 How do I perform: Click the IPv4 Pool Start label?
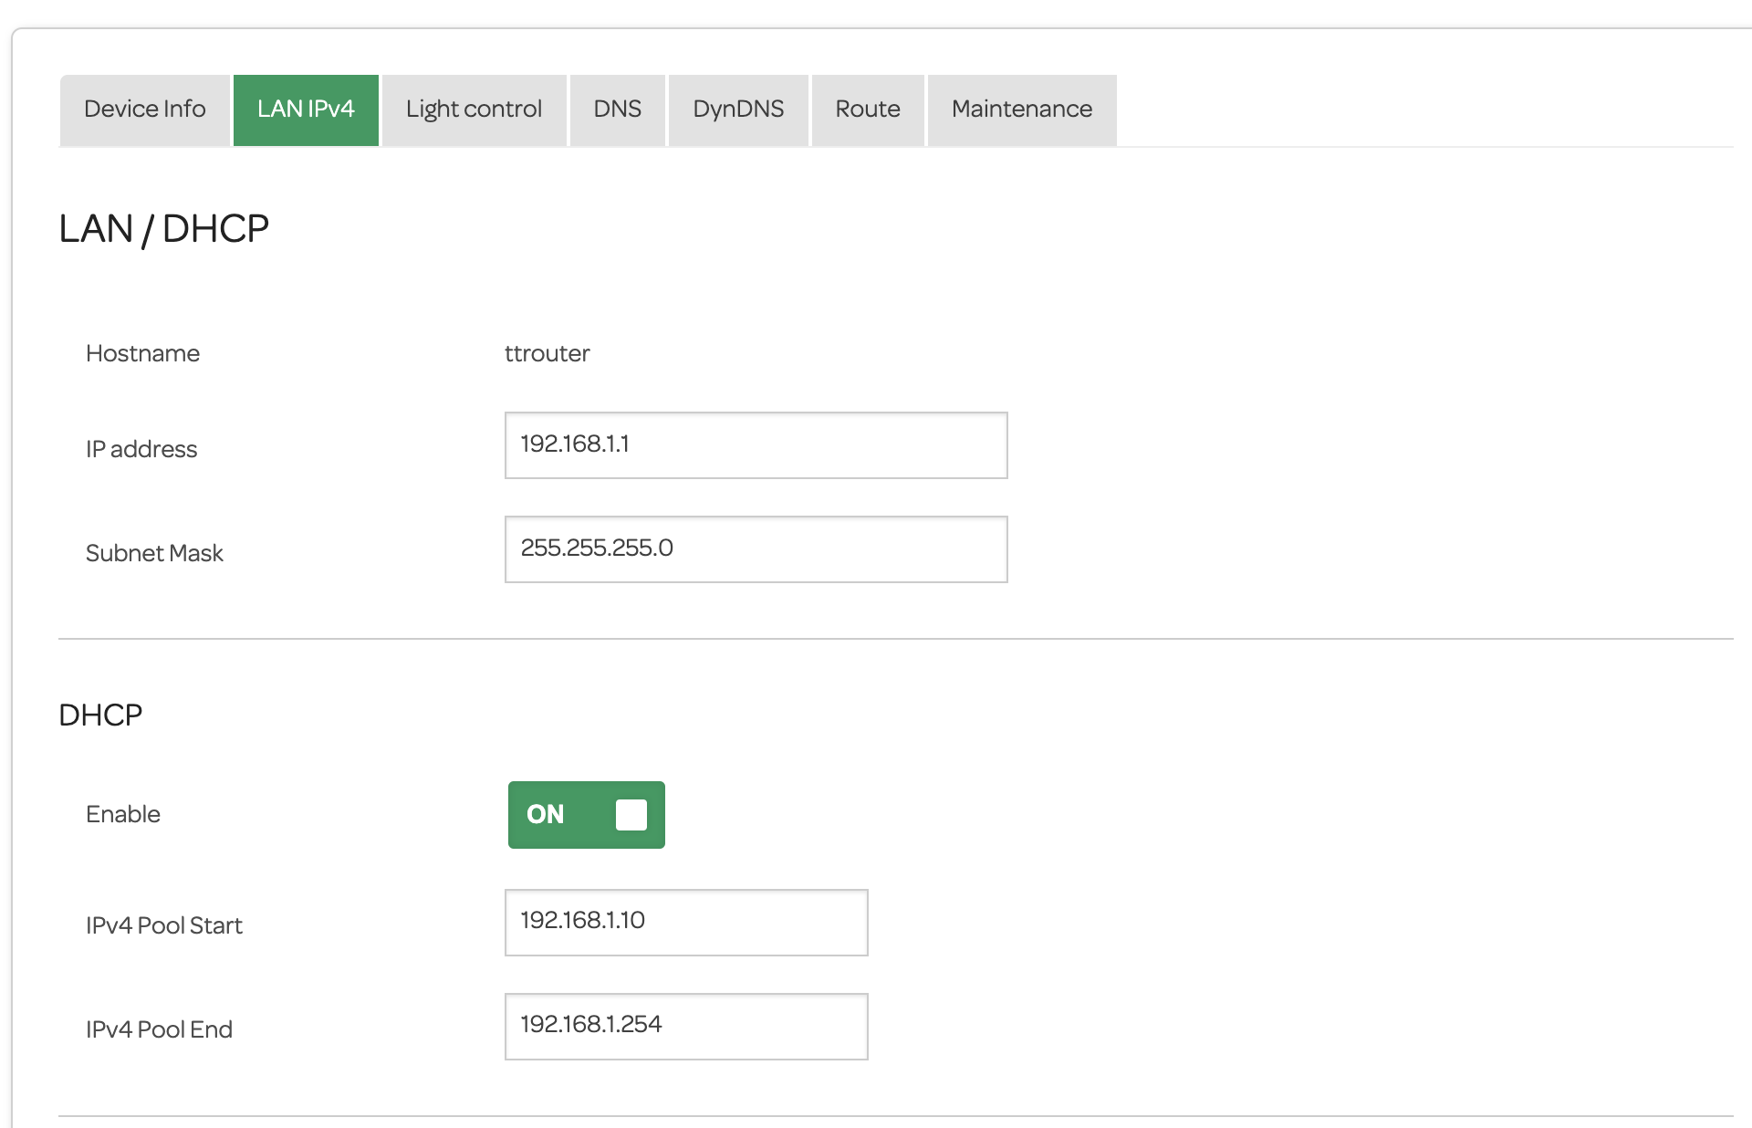pos(164,924)
